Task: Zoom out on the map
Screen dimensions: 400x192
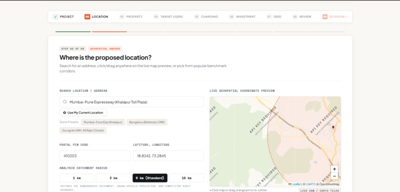Action: point(334,176)
